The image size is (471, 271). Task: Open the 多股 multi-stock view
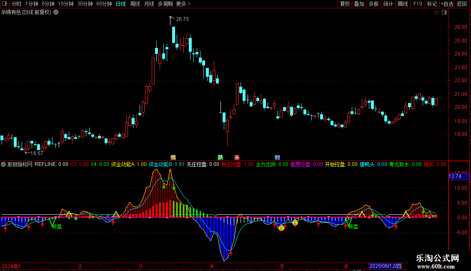[374, 4]
